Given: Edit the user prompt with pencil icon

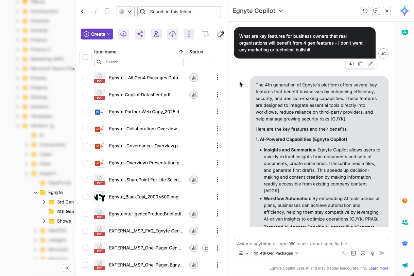Looking at the screenshot, I should pos(370,64).
